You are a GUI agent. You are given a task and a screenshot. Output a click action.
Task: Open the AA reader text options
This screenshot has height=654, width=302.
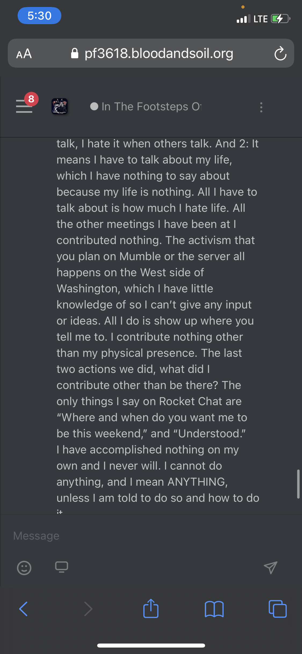point(24,54)
